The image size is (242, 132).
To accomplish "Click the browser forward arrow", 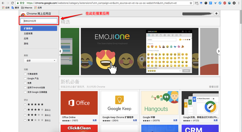I will 7,3.
